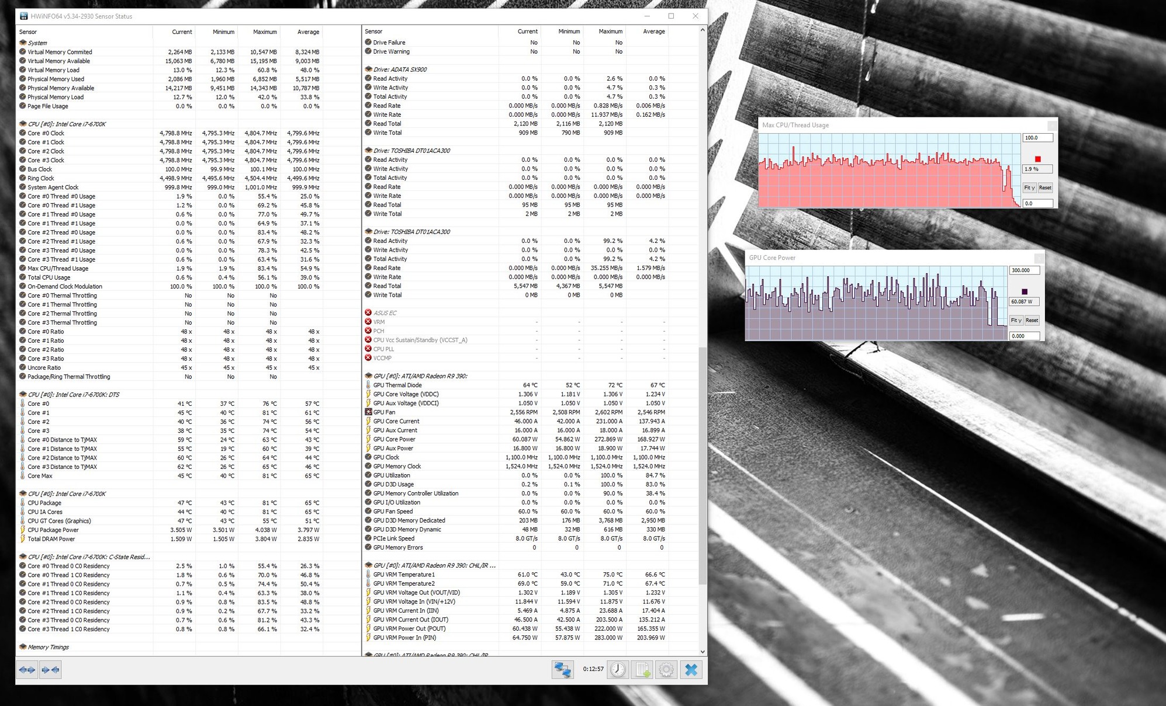Screen dimensions: 1166x706
Task: Open the network remote monitoring icon
Action: pos(563,669)
